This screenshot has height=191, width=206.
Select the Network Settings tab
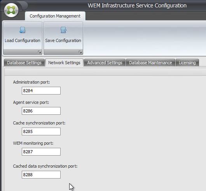point(64,63)
